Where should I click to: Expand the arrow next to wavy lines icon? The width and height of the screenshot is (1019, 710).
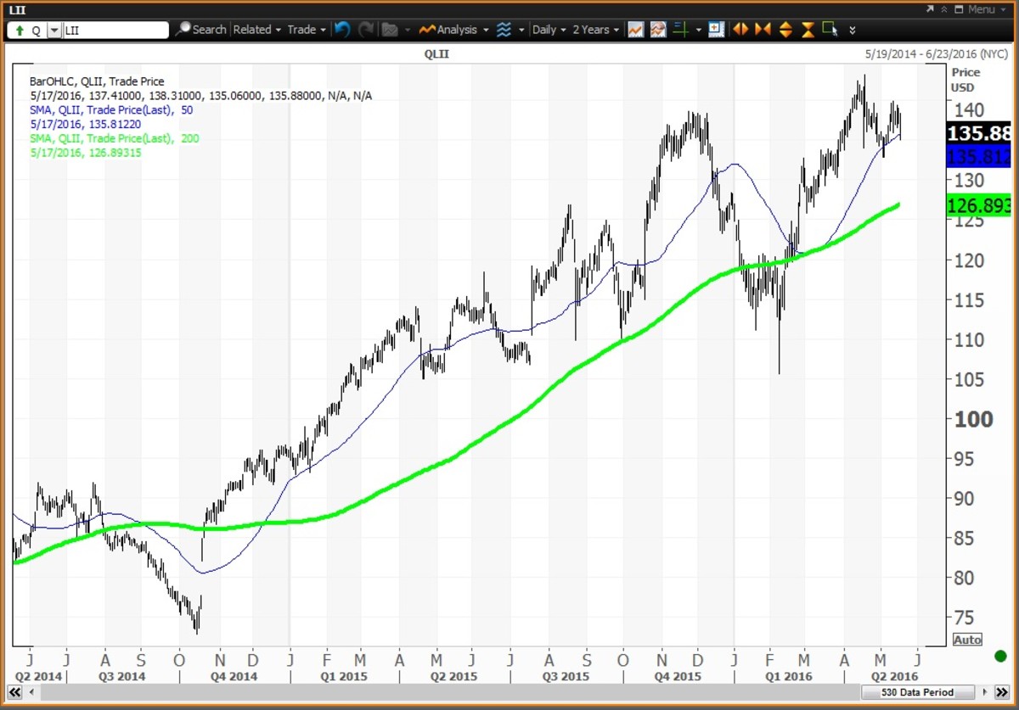[521, 30]
